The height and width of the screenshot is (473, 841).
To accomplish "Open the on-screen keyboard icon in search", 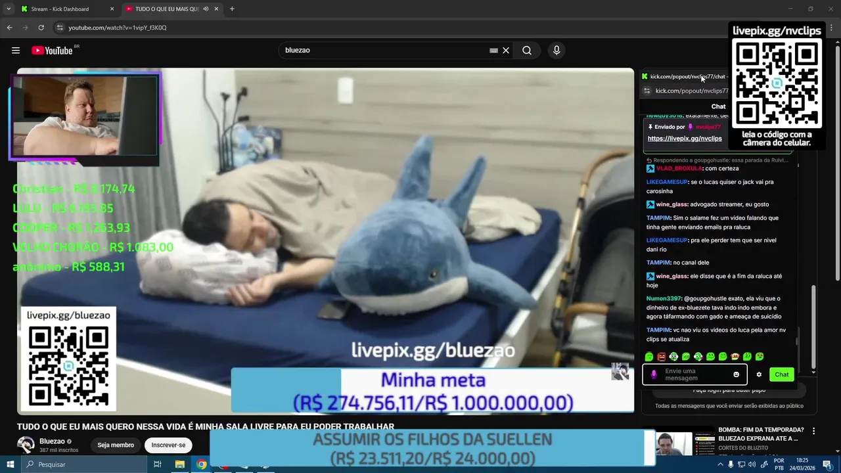I will click(x=493, y=51).
